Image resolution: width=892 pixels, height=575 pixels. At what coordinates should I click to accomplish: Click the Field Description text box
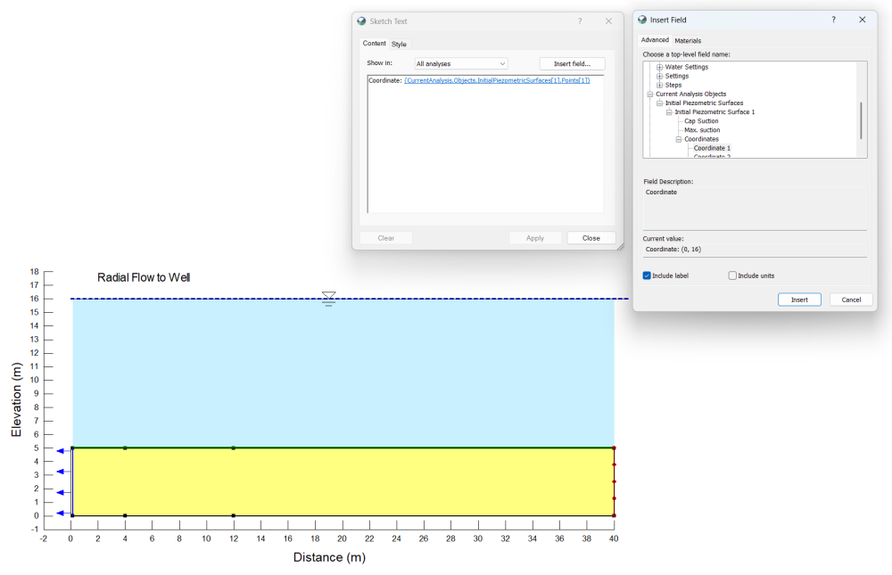(755, 209)
